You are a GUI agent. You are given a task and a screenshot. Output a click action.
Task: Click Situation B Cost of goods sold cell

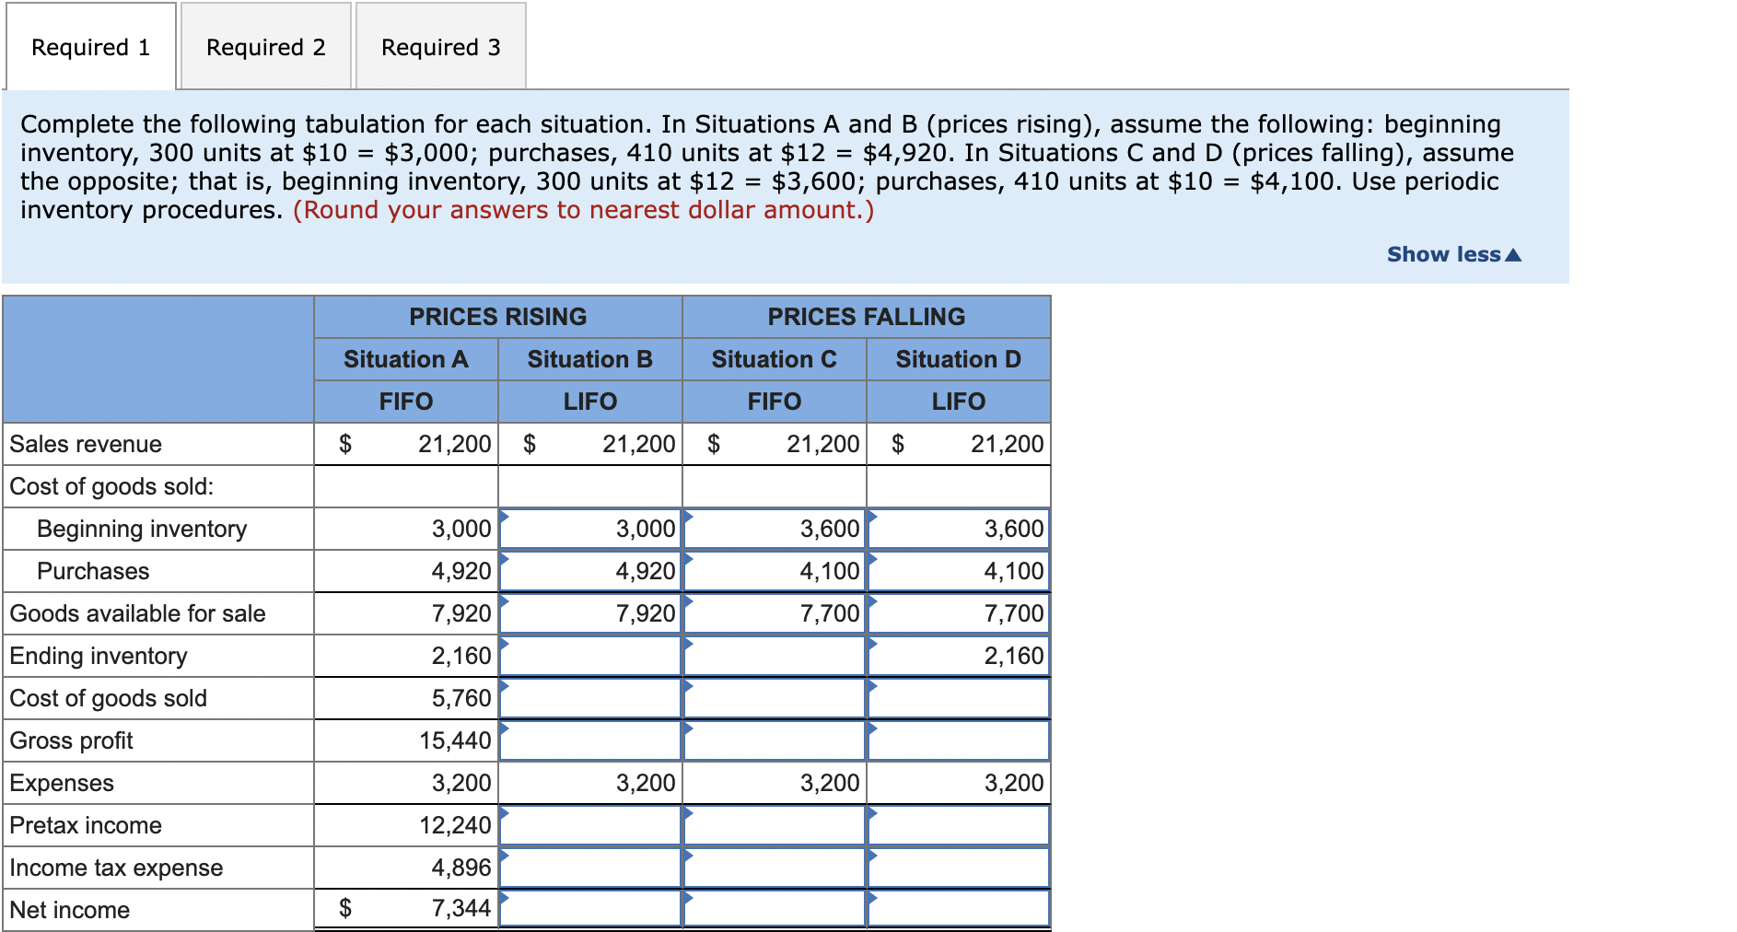coord(589,698)
